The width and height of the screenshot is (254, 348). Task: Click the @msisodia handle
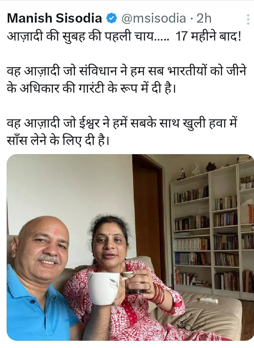tap(153, 19)
